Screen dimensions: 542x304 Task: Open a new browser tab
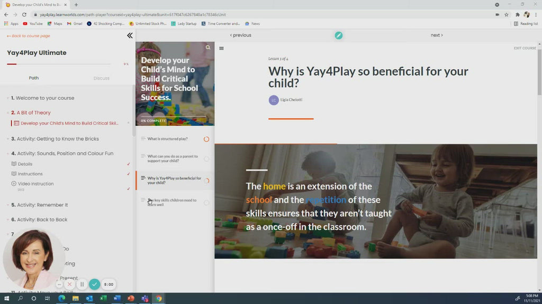point(76,5)
